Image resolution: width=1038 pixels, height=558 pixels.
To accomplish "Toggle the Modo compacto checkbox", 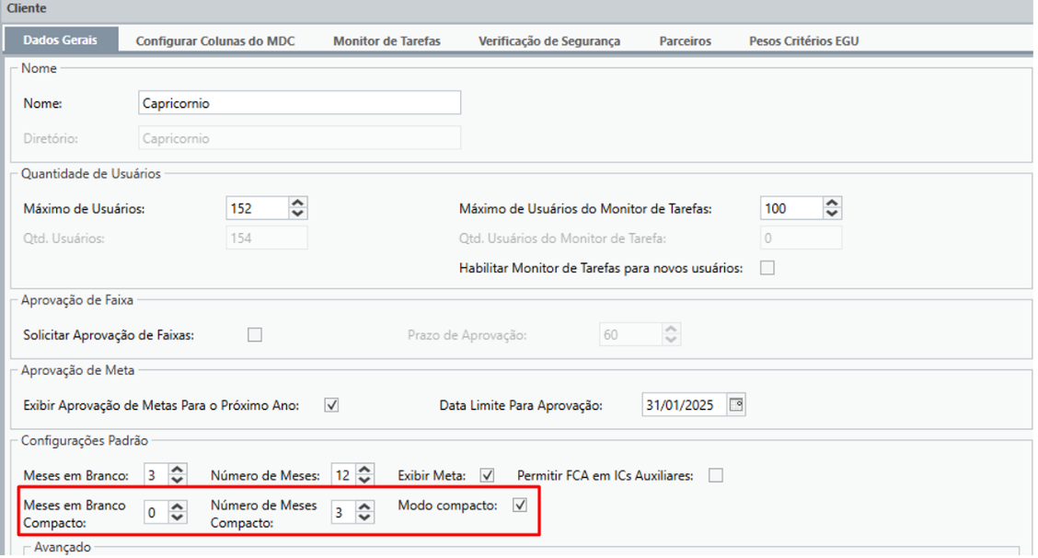I will 520,506.
